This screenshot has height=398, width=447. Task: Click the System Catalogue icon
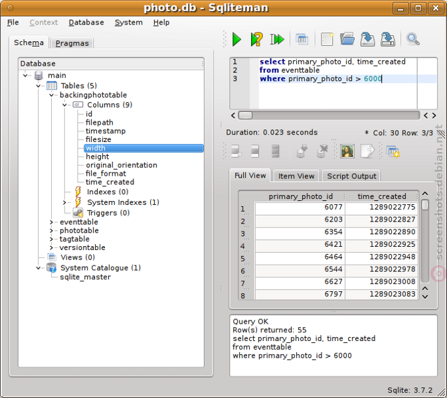(52, 267)
